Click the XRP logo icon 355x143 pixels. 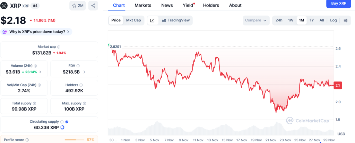click(5, 6)
